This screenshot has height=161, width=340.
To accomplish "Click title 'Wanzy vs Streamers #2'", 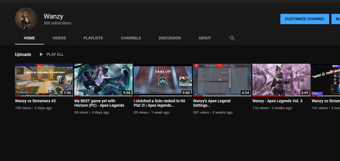I will pyautogui.click(x=35, y=101).
